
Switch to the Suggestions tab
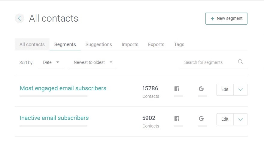(99, 44)
